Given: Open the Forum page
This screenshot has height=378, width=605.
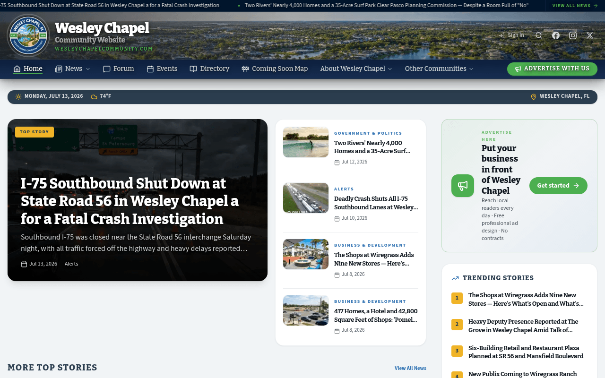Looking at the screenshot, I should (x=119, y=69).
